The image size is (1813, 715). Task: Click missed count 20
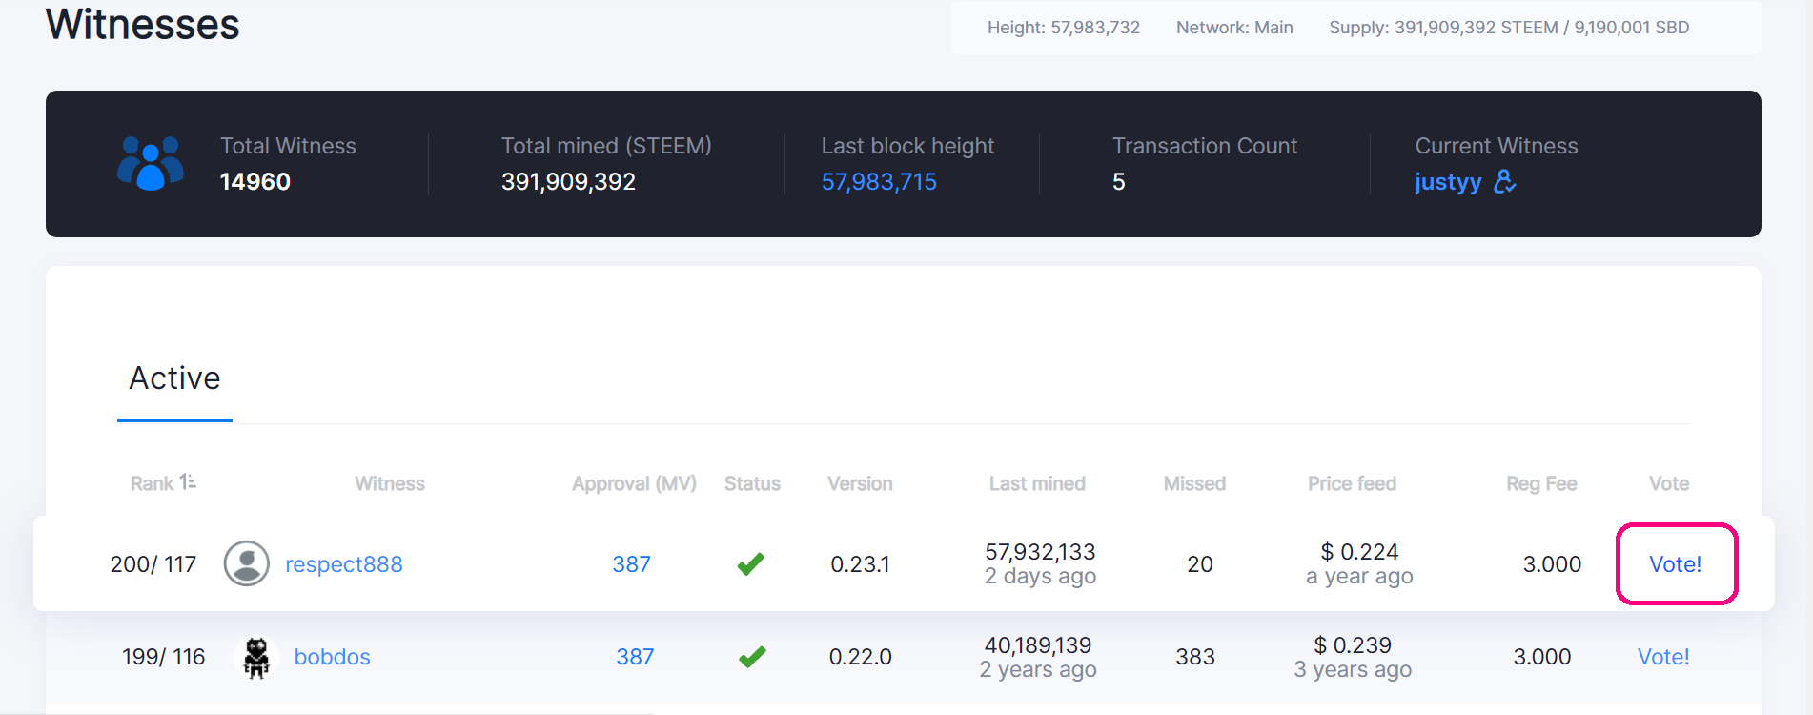coord(1200,564)
